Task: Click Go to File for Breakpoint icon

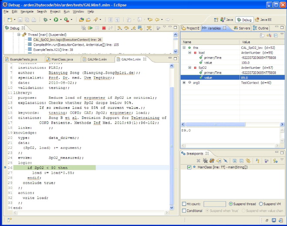Action: click(x=219, y=161)
